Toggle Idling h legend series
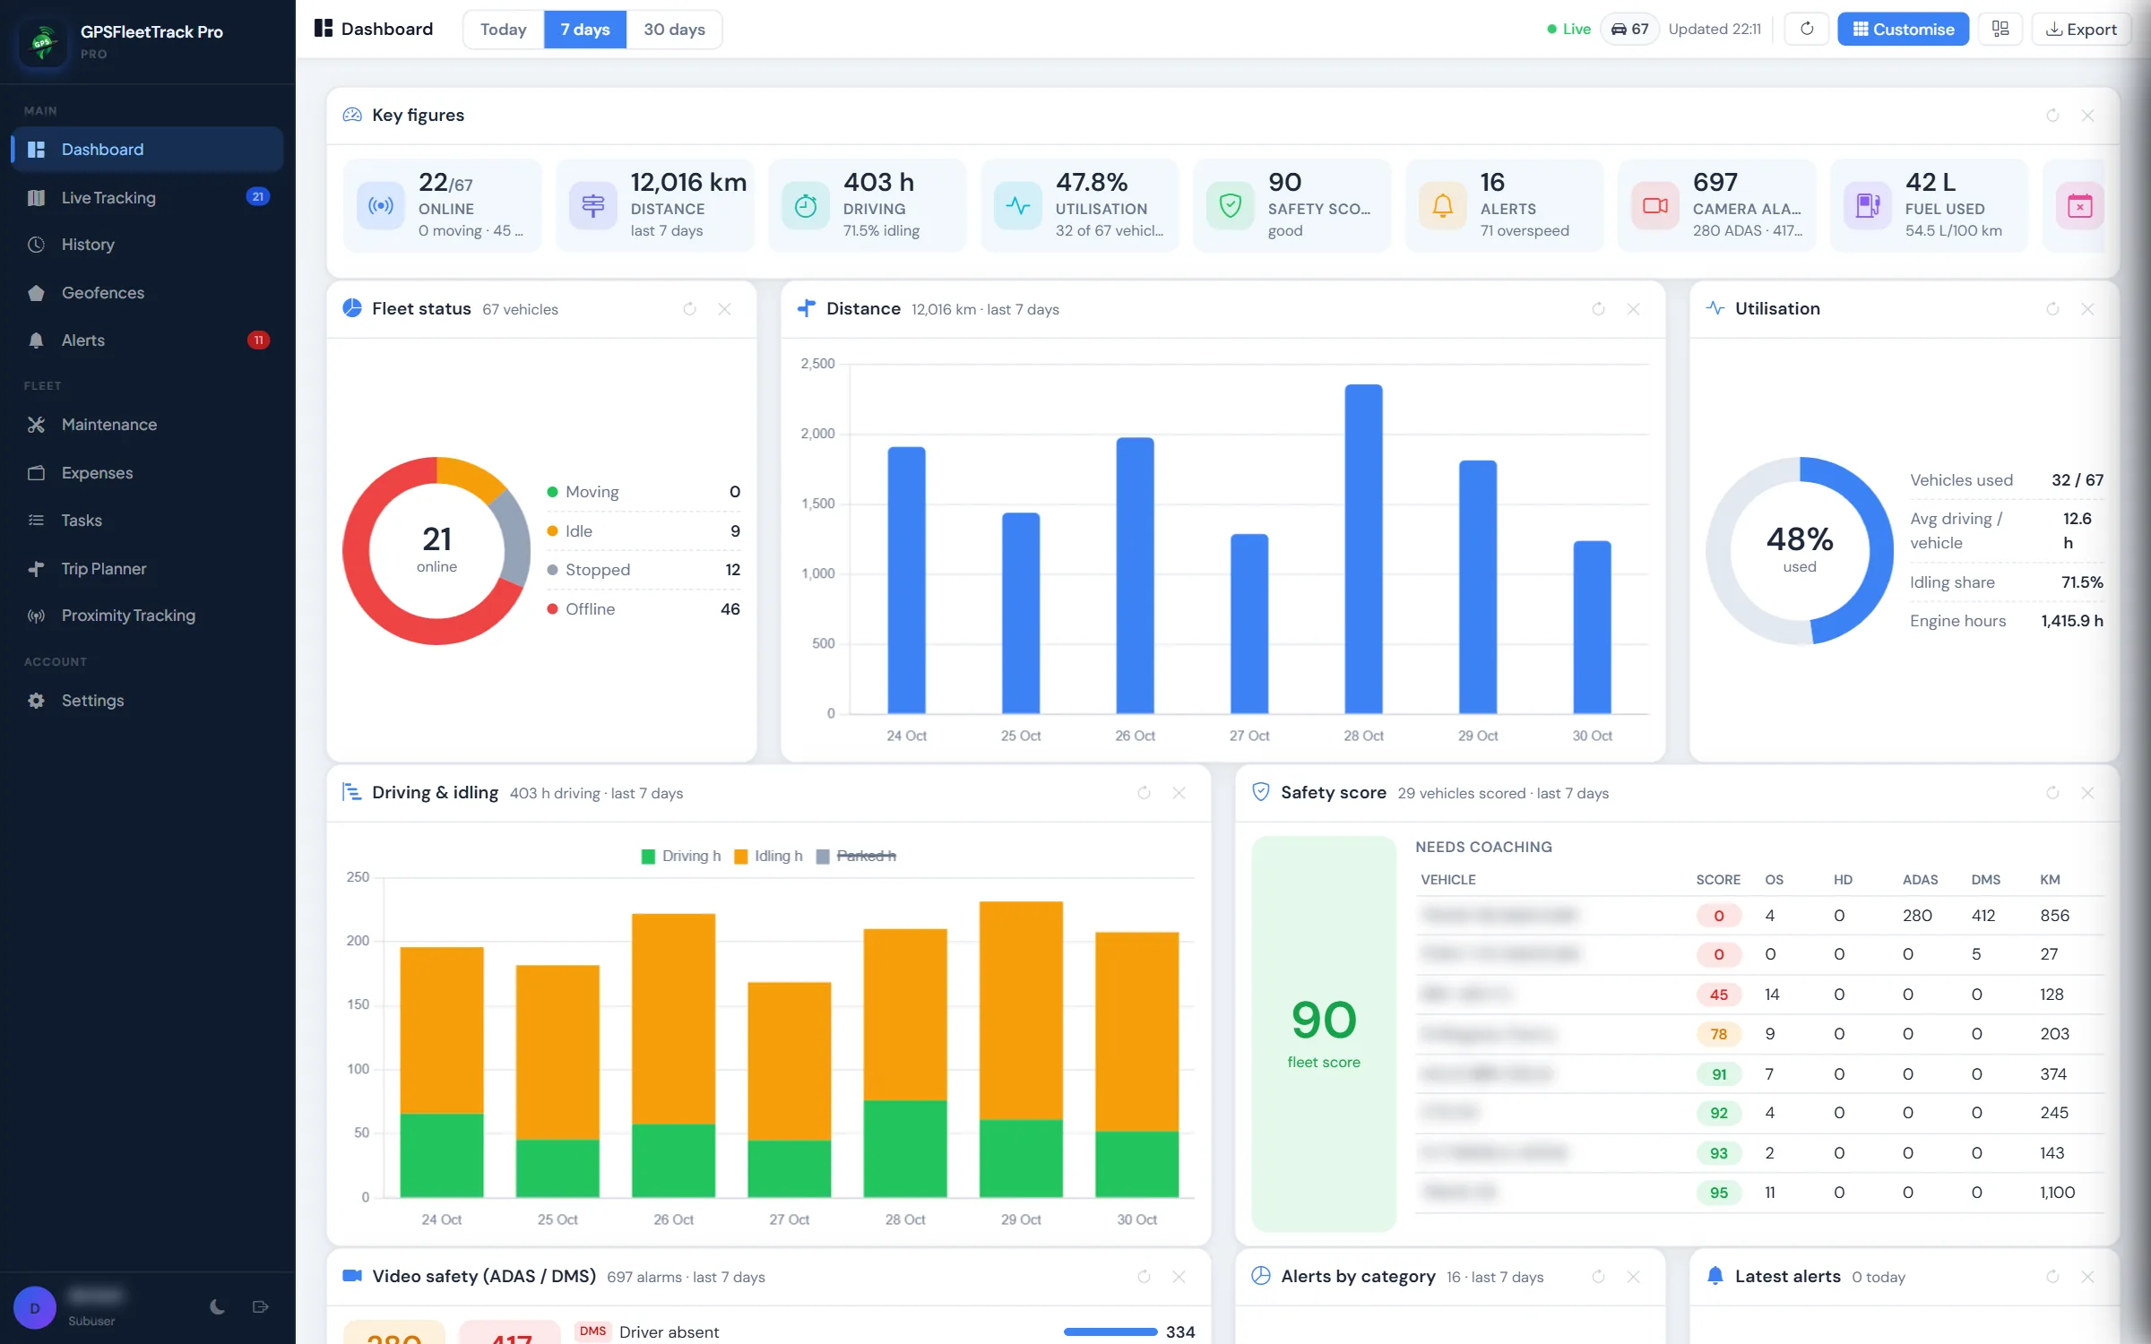The image size is (2151, 1344). (x=768, y=857)
